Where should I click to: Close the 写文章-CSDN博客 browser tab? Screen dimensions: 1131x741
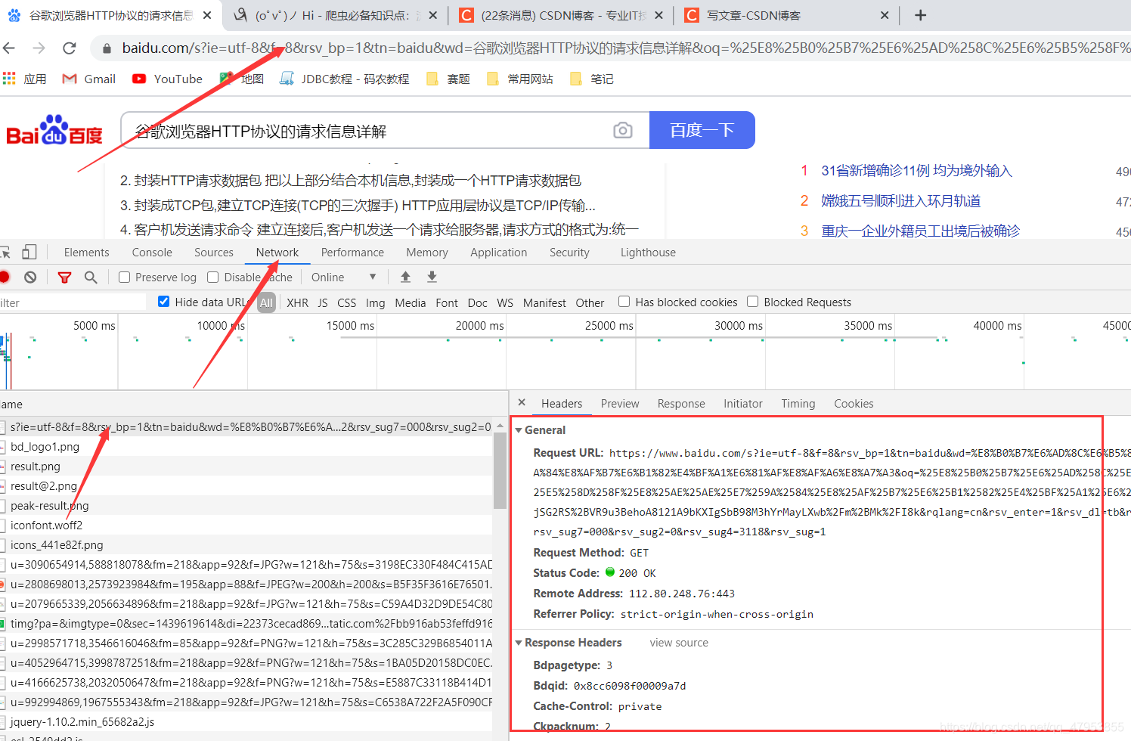tap(885, 15)
